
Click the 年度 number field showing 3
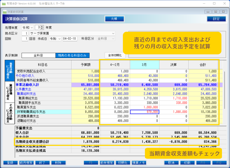(x=38, y=28)
